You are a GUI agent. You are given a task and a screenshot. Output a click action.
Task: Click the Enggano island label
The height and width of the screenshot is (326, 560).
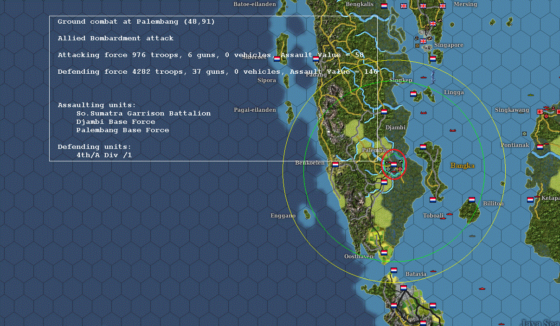click(x=283, y=216)
